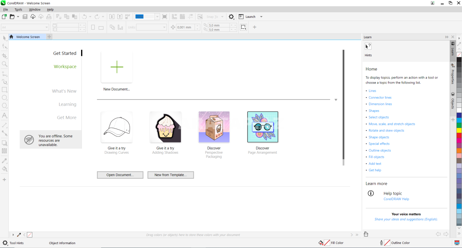Click the New from Template... button

171,175
